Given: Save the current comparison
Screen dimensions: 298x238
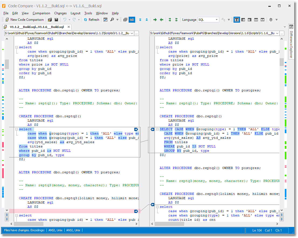Looking at the screenshot, I should (x=57, y=19).
